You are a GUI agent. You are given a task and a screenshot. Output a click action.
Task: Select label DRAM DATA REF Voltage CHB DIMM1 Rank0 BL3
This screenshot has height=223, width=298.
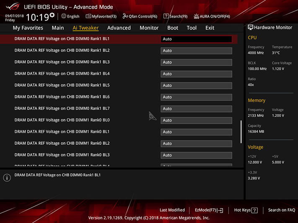[x=62, y=155]
